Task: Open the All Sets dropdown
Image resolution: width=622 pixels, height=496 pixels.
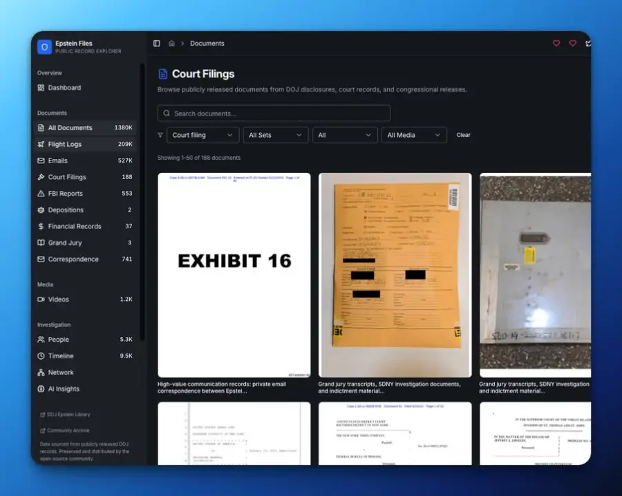Action: (276, 135)
